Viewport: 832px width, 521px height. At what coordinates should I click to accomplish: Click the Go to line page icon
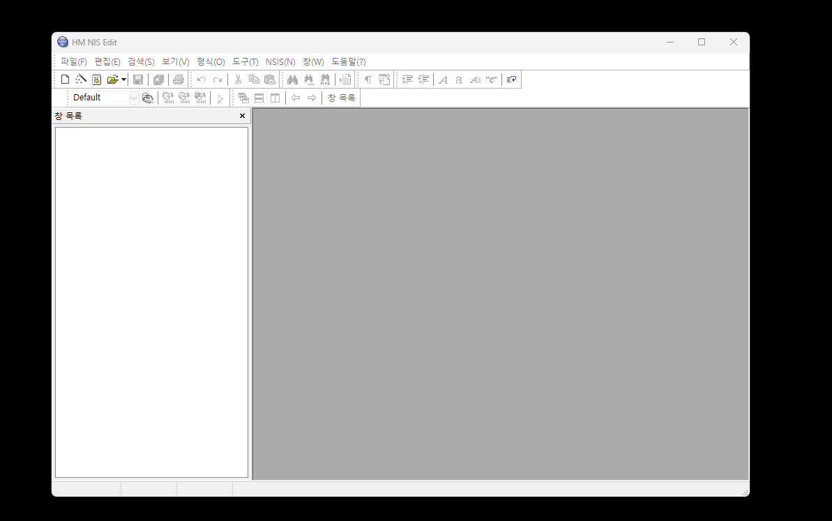tap(345, 80)
